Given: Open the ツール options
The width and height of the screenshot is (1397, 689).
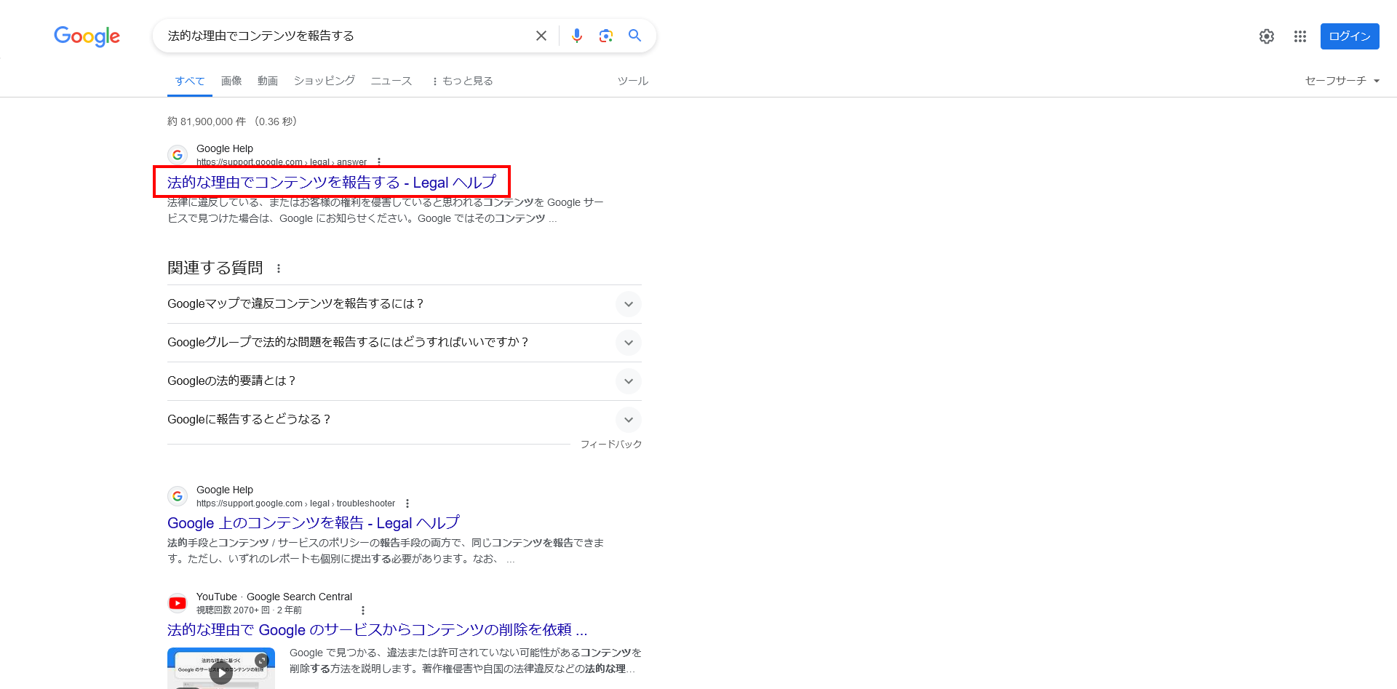Looking at the screenshot, I should click(x=633, y=81).
